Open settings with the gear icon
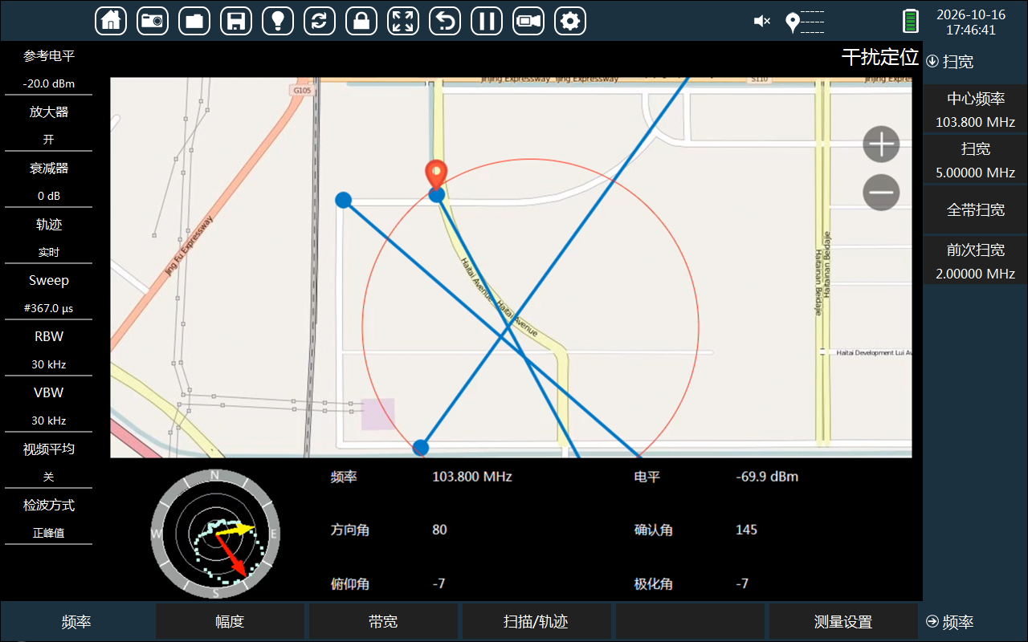This screenshot has height=642, width=1028. tap(570, 21)
